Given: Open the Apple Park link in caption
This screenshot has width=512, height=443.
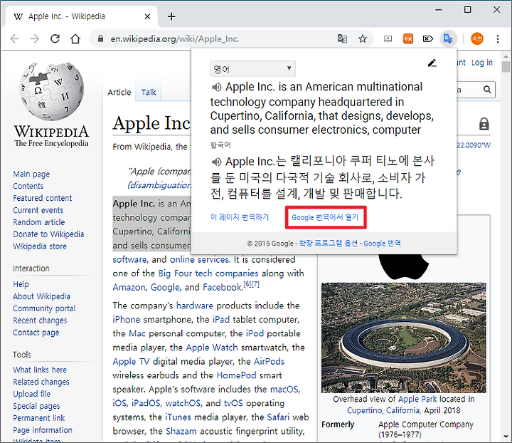Looking at the screenshot, I should [417, 399].
